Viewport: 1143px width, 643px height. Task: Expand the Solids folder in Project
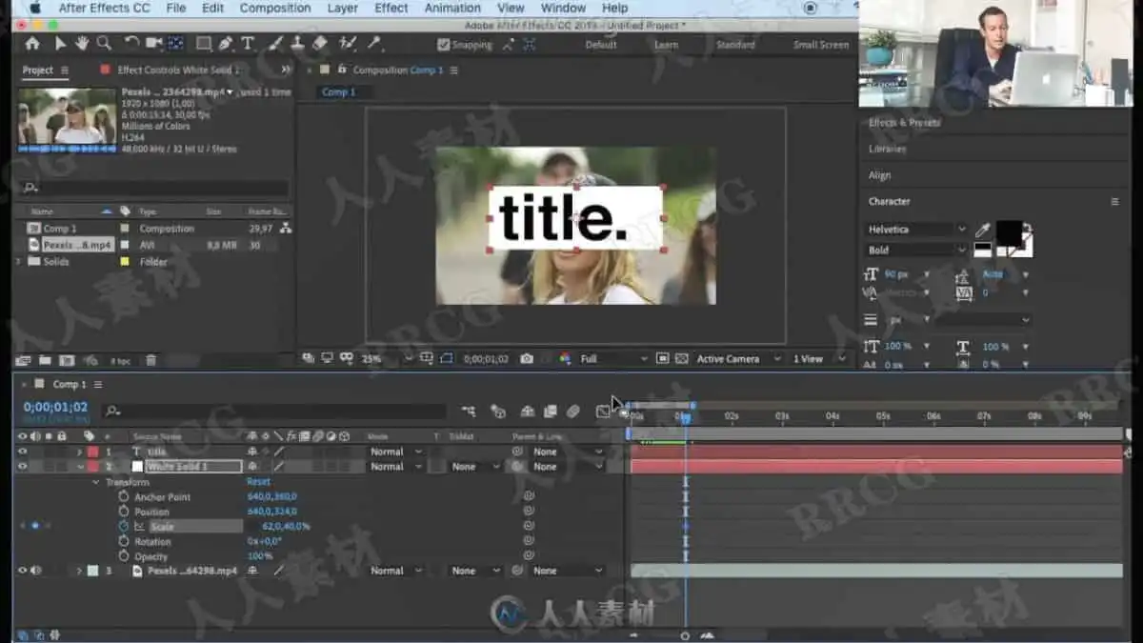pos(19,261)
